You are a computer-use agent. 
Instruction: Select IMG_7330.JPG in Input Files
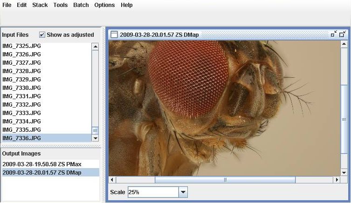point(47,88)
